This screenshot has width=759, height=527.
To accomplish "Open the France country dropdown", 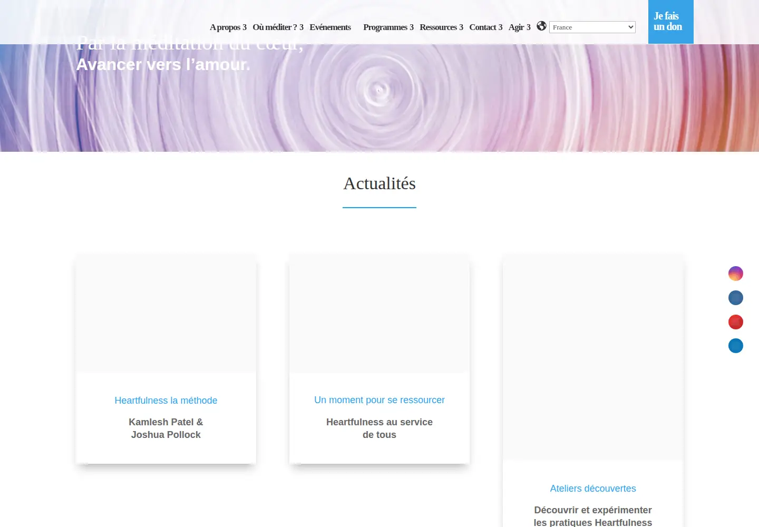I will coord(592,27).
